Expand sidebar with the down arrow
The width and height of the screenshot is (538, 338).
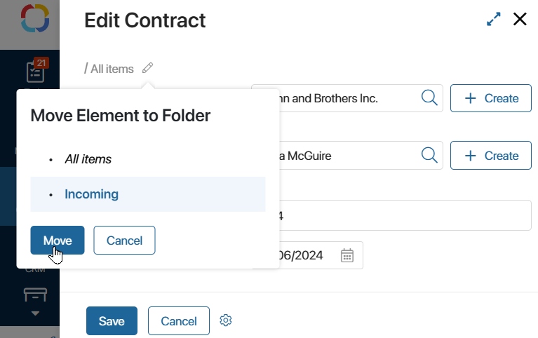click(35, 313)
